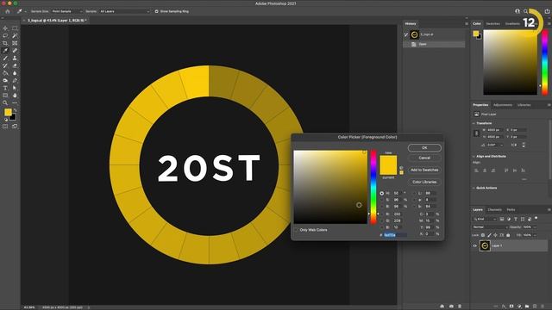Collapse the Transform section
This screenshot has width=552, height=310.
tap(474, 123)
